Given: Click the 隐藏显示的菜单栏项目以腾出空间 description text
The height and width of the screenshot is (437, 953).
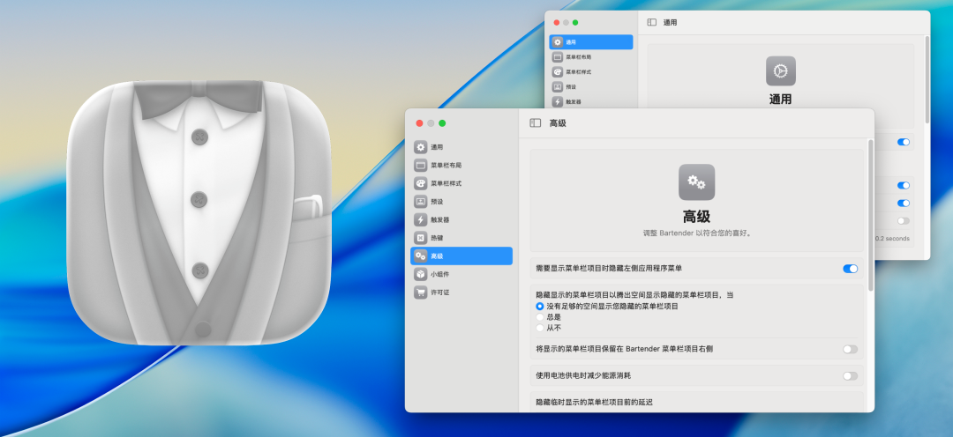Looking at the screenshot, I should (x=634, y=295).
